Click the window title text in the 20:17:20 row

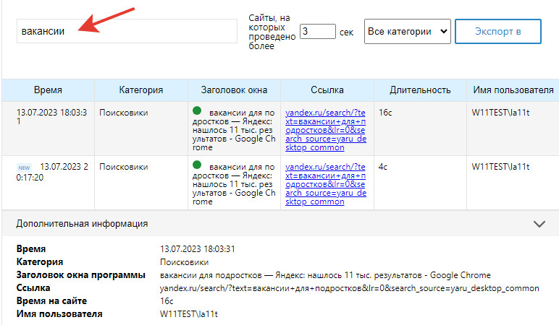[x=234, y=184]
